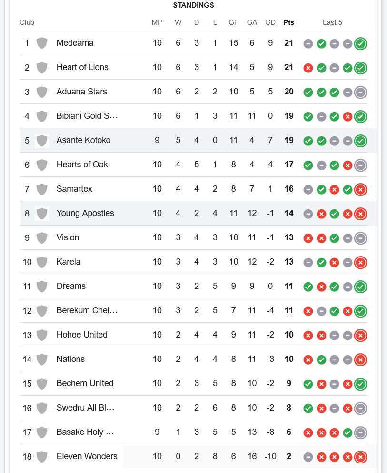Click the gray draw icon ending Vision's Last 5
The height and width of the screenshot is (473, 387).
click(360, 238)
